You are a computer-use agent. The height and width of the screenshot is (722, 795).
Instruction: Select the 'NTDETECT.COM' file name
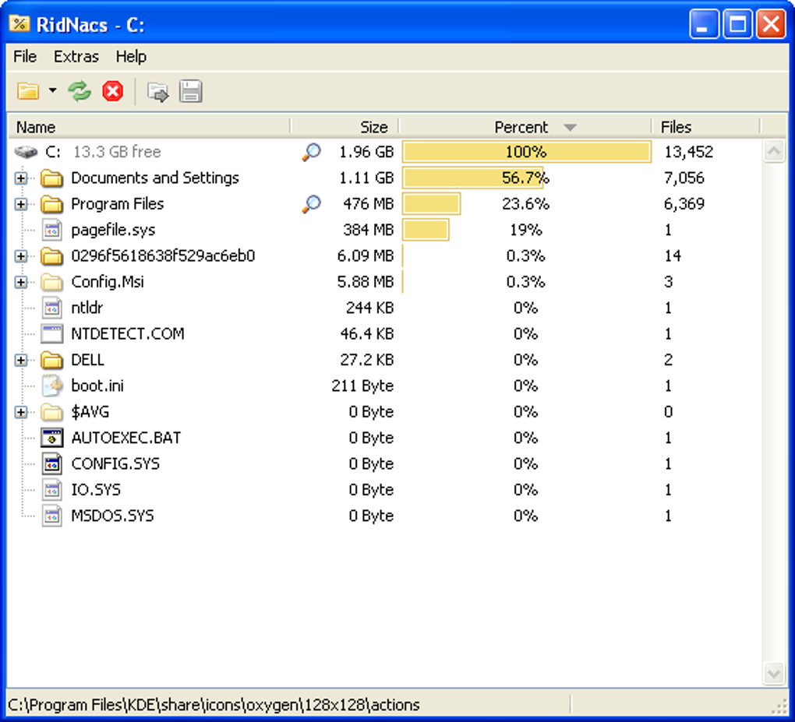coord(128,334)
